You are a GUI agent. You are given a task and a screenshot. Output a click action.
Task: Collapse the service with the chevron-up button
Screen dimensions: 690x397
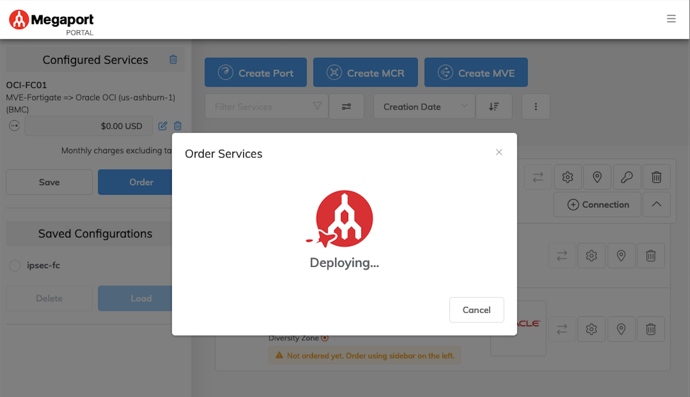(x=656, y=204)
